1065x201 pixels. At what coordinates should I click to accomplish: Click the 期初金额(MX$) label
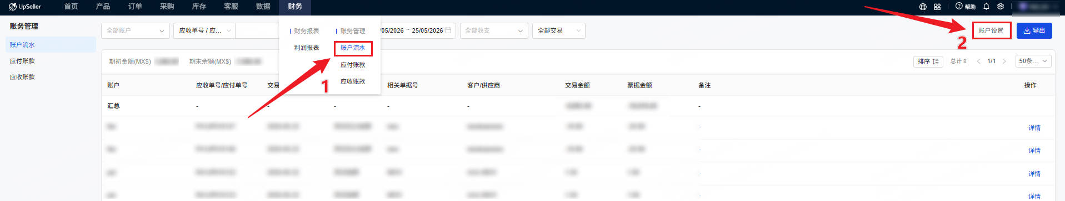pyautogui.click(x=130, y=61)
